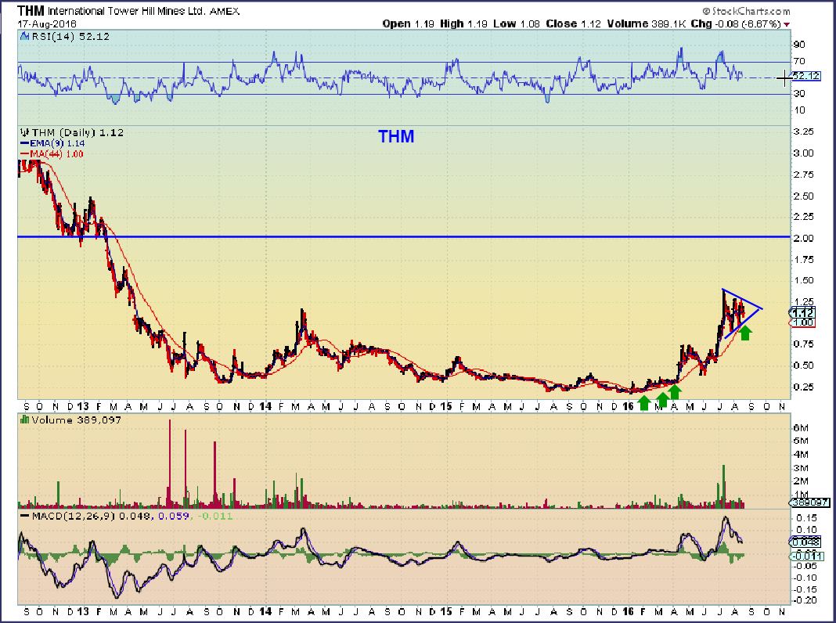Click the small icon before THM (Daily) label

click(23, 131)
